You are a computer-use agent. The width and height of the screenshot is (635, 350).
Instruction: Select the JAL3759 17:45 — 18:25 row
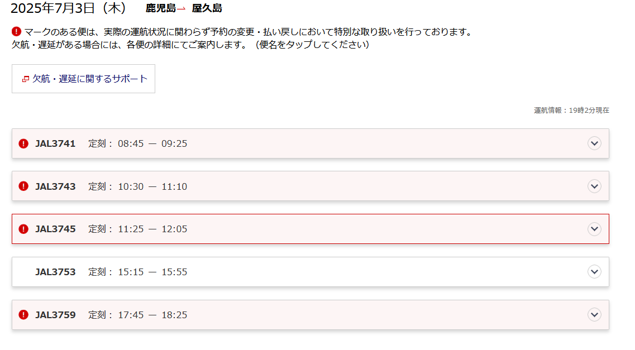pos(310,315)
